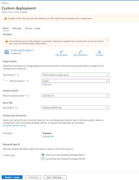Switch to the Web App tab
Screen dimensions: 139x180
pyautogui.click(x=17, y=28)
